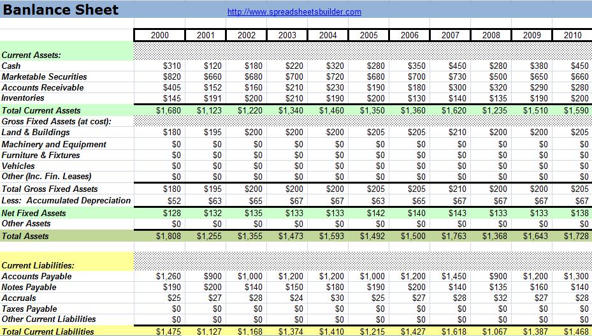Click the Accruals row label

point(18,298)
